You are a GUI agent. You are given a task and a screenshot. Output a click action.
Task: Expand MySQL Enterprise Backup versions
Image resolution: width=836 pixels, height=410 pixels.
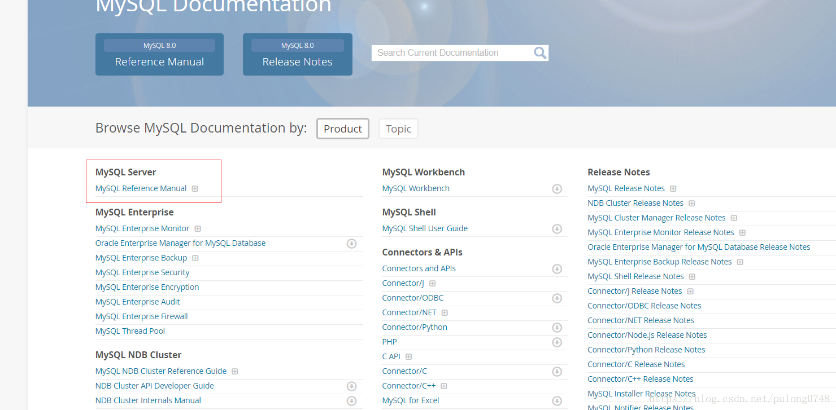195,258
